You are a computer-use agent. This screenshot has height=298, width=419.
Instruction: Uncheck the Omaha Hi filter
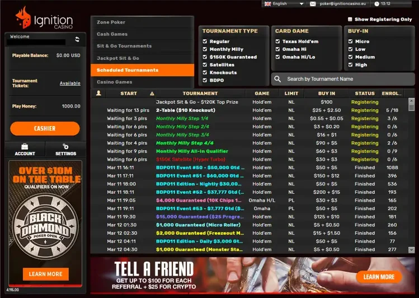[x=277, y=49]
